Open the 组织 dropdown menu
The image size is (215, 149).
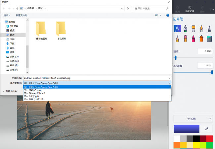point(7,15)
